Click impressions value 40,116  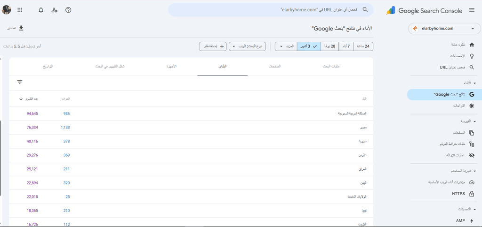click(x=32, y=141)
